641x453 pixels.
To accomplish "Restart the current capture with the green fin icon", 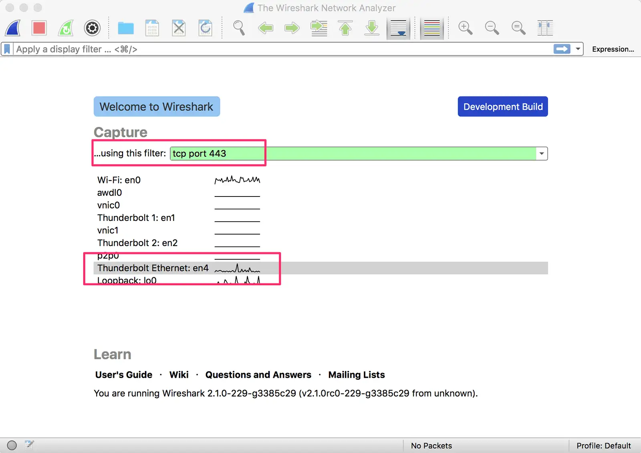I will tap(66, 28).
